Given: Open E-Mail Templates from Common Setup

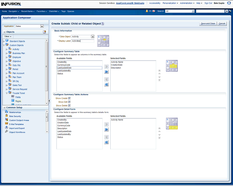Looking at the screenshot, I should [16, 124].
